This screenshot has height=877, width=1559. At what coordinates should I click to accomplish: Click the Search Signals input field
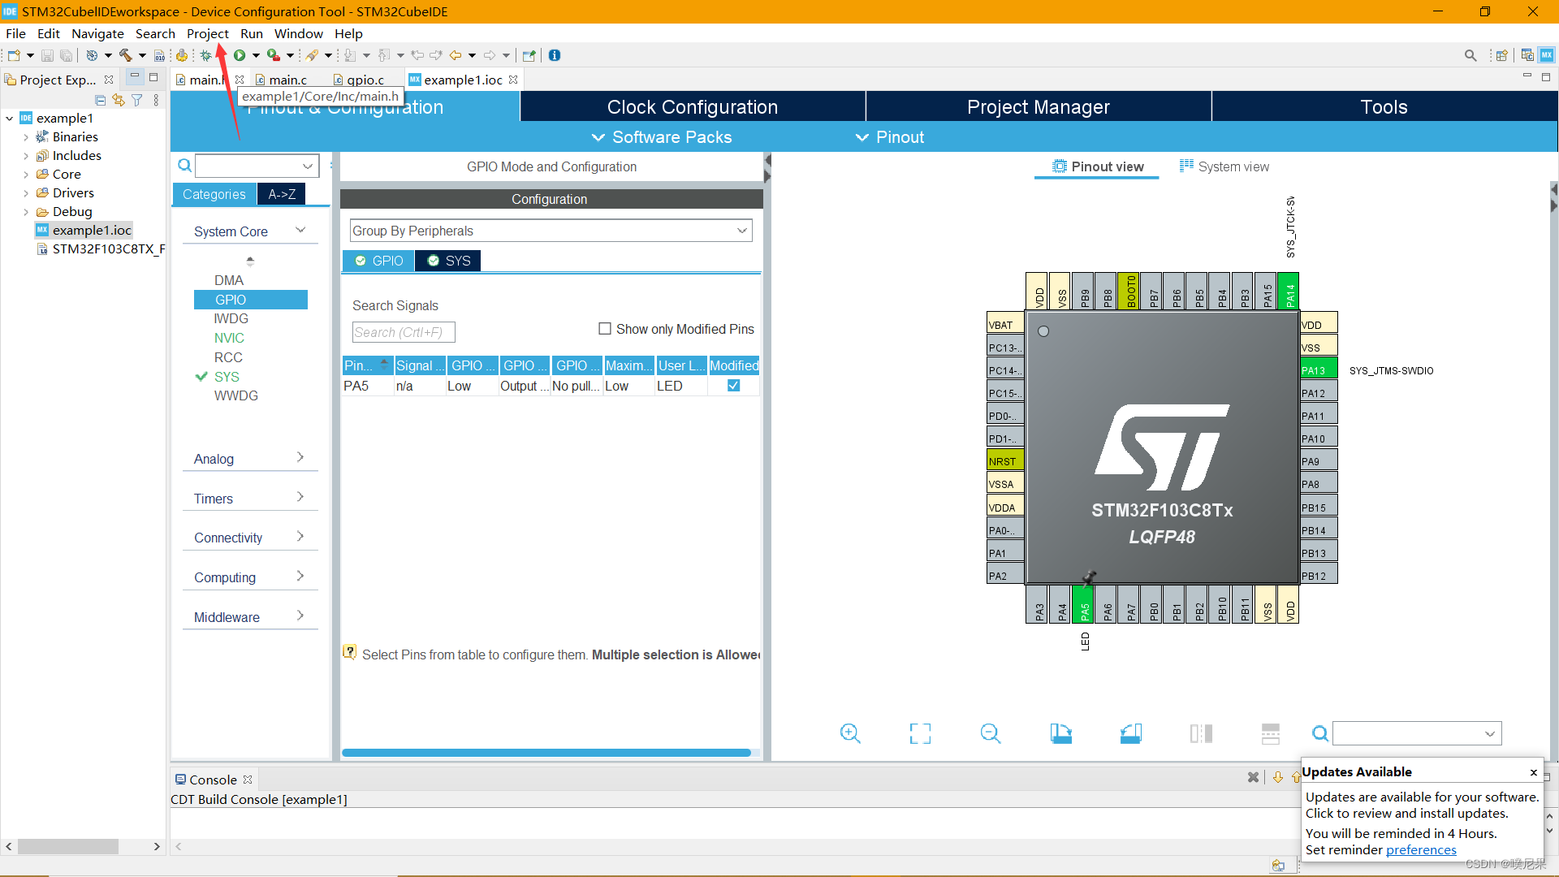(x=404, y=332)
